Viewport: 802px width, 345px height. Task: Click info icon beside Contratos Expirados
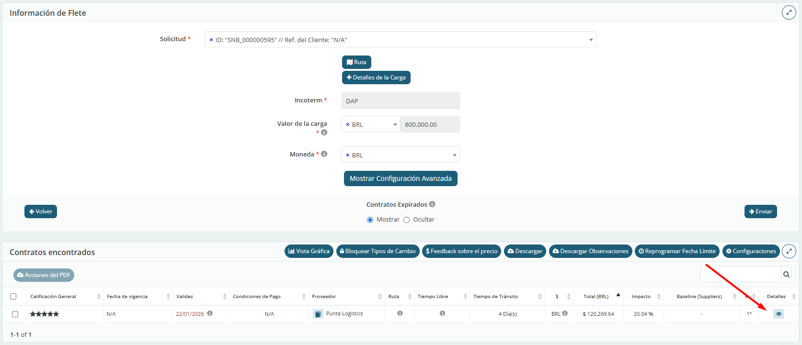click(432, 204)
